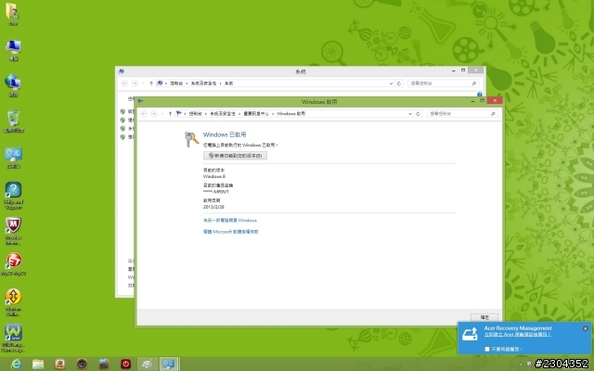
Task: Click the search magnifier in System window
Action: coord(474,83)
